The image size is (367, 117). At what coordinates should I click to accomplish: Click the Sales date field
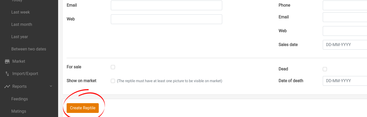(345, 45)
